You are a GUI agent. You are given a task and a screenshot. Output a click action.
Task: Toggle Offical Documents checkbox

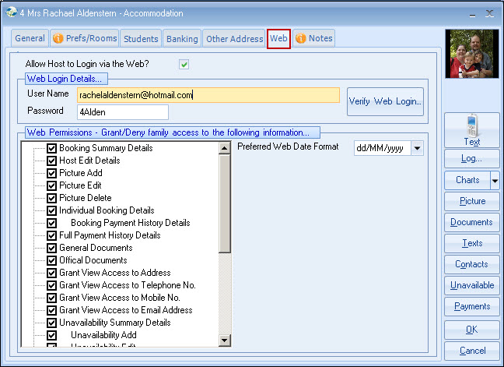tap(52, 260)
